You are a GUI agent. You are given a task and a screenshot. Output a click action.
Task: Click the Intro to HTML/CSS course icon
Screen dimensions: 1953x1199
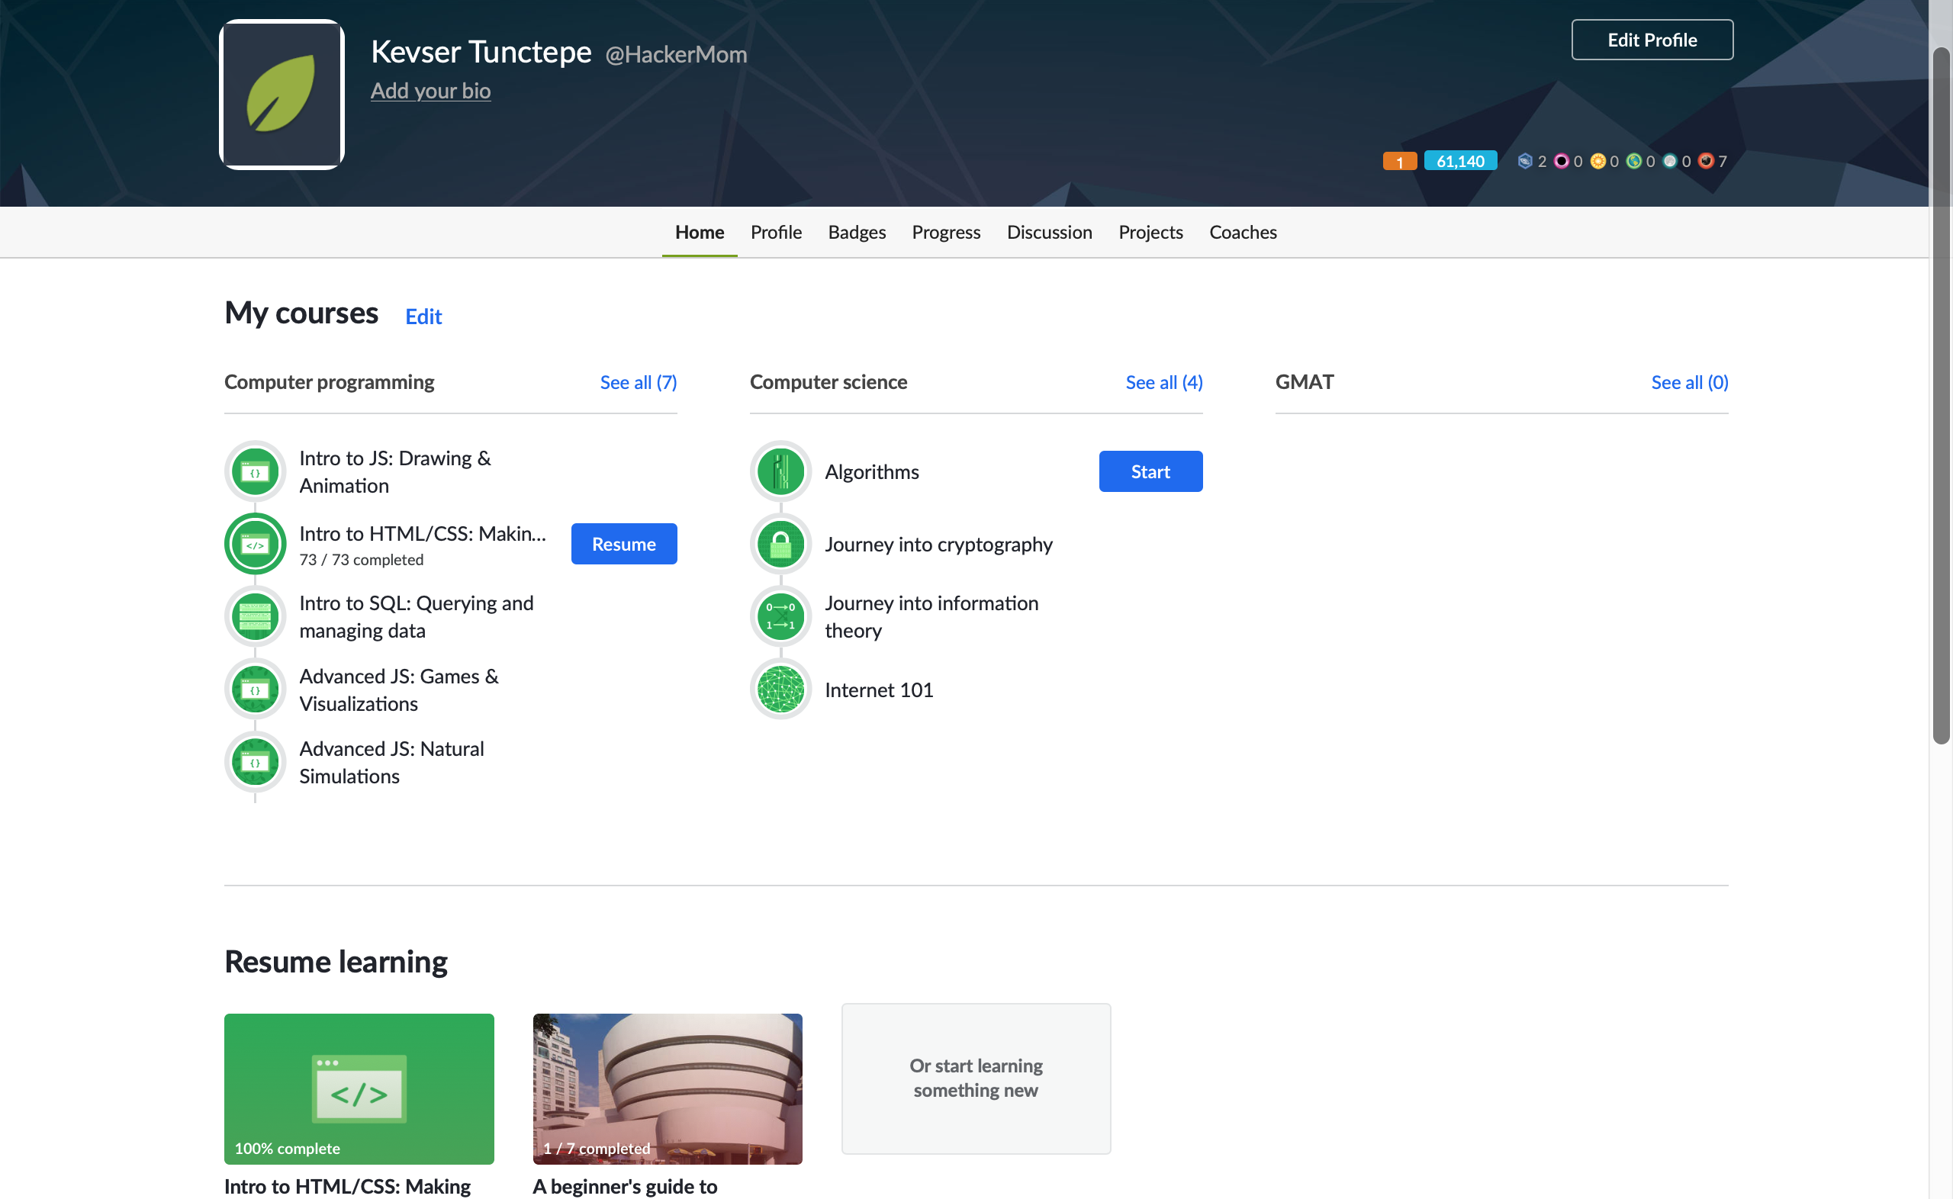click(255, 544)
